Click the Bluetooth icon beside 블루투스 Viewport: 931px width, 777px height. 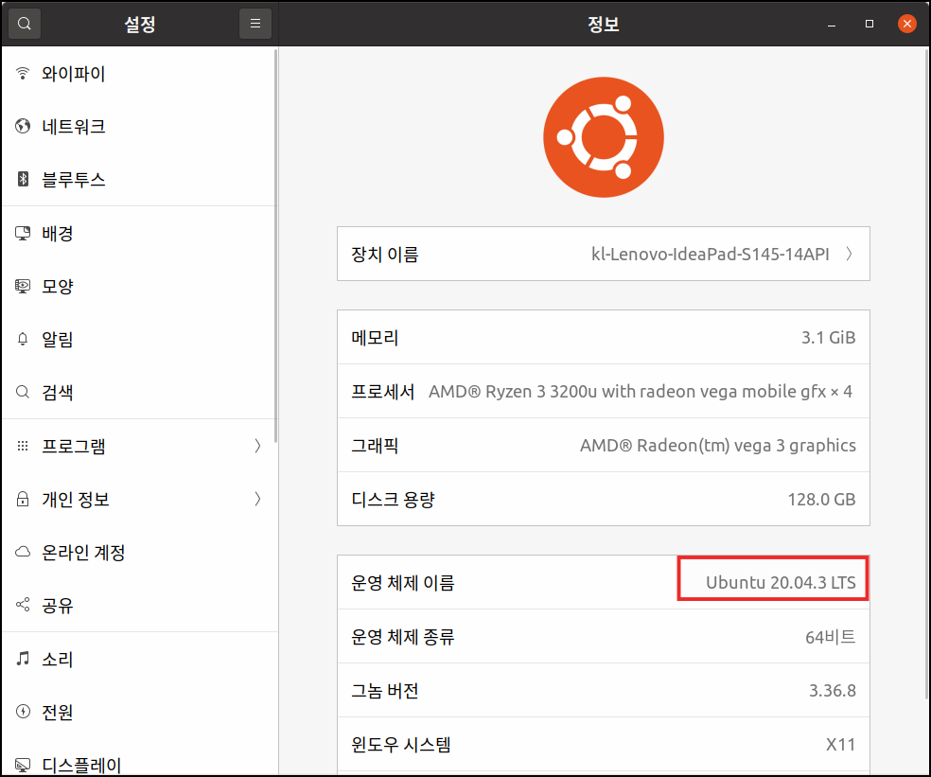(23, 179)
